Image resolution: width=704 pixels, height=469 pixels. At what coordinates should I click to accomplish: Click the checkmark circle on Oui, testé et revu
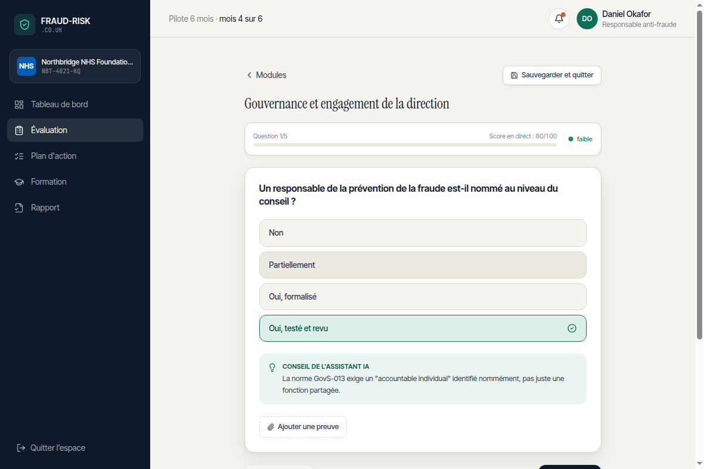(572, 328)
